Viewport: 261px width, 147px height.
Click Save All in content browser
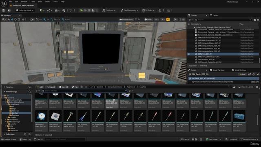tap(64, 87)
